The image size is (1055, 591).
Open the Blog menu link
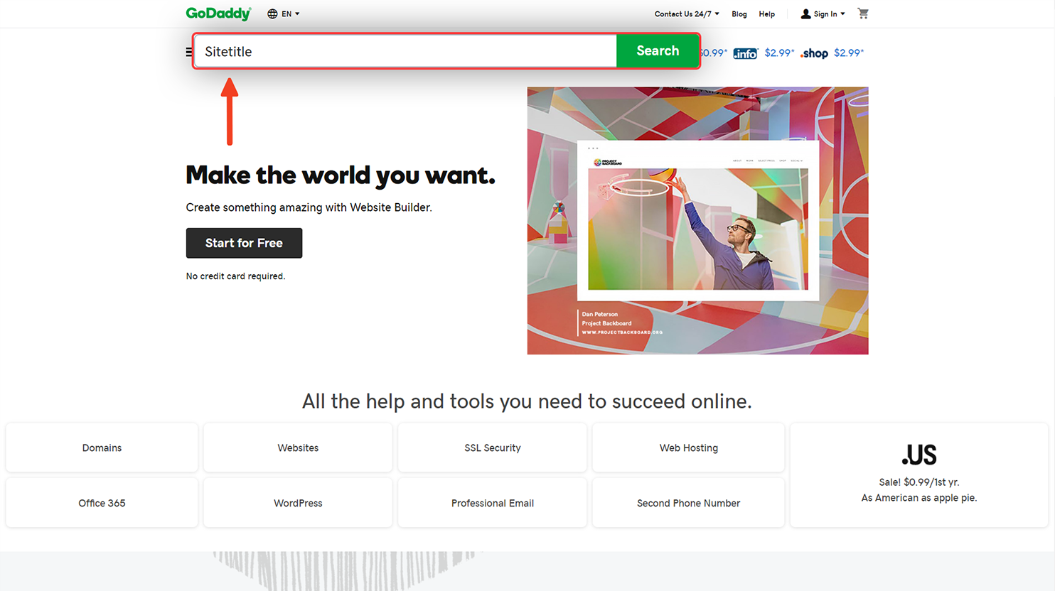pos(739,14)
